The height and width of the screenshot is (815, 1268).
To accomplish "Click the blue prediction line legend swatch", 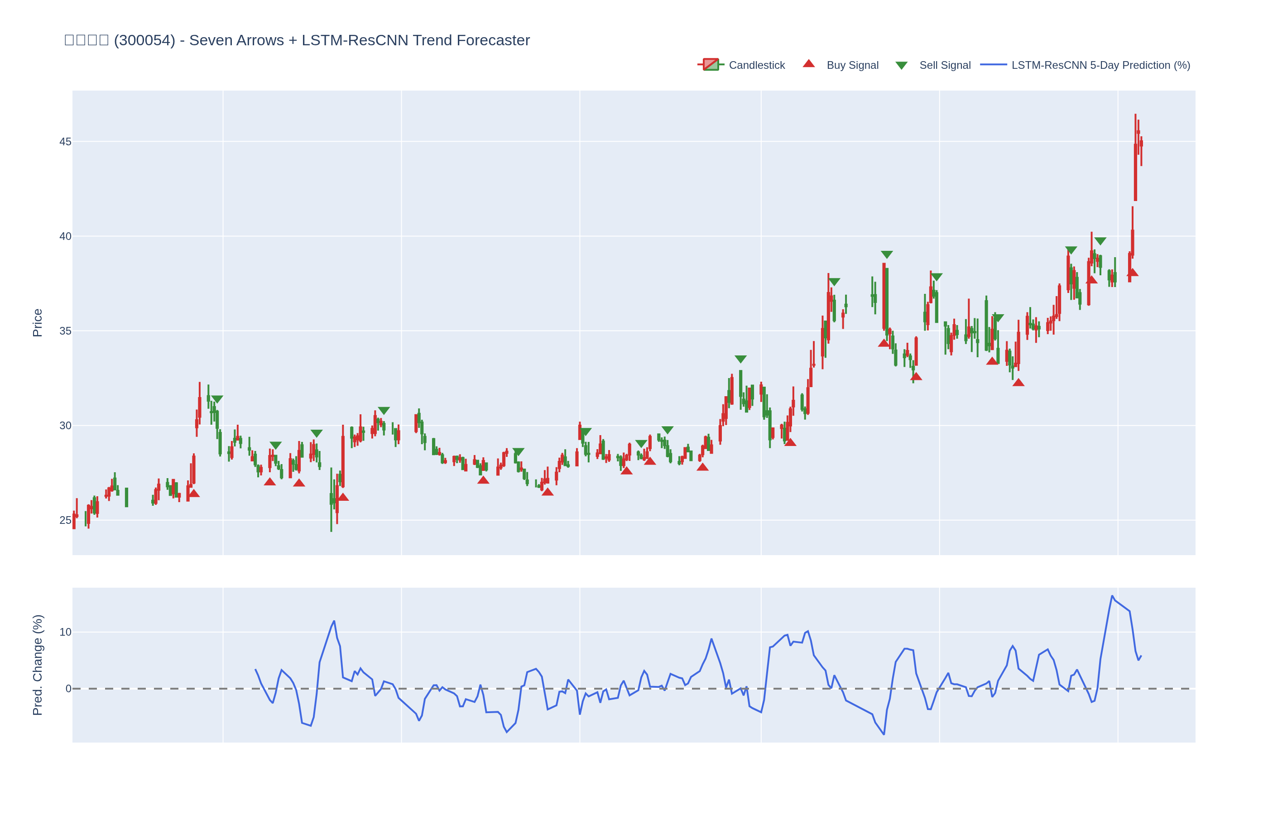I will [x=993, y=65].
